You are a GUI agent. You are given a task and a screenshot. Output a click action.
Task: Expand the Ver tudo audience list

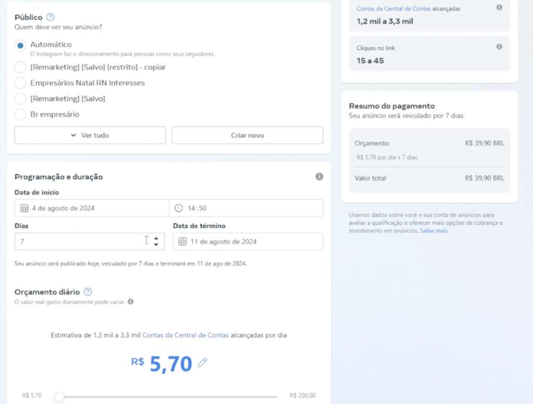90,135
